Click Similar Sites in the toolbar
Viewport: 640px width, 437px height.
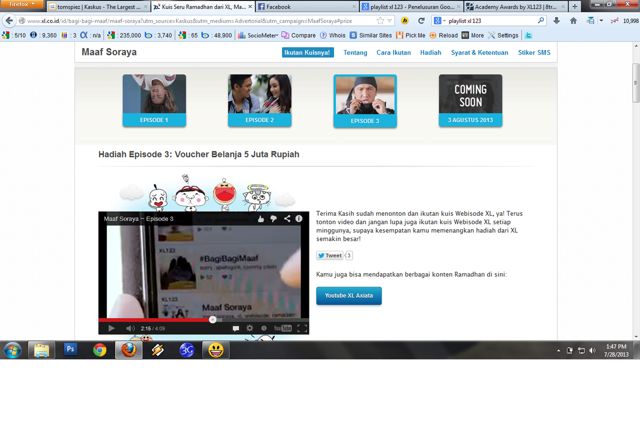click(x=370, y=35)
